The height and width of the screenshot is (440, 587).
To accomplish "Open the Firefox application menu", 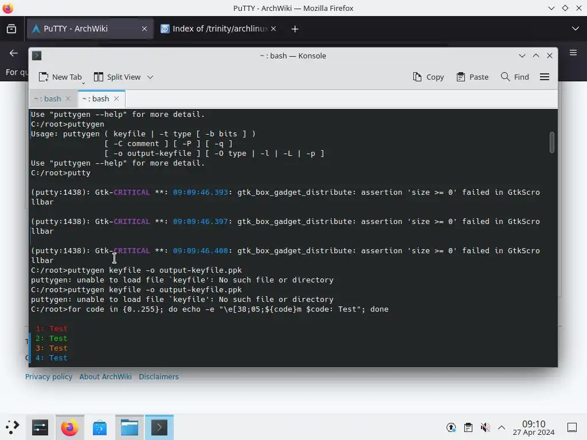I will (x=573, y=53).
